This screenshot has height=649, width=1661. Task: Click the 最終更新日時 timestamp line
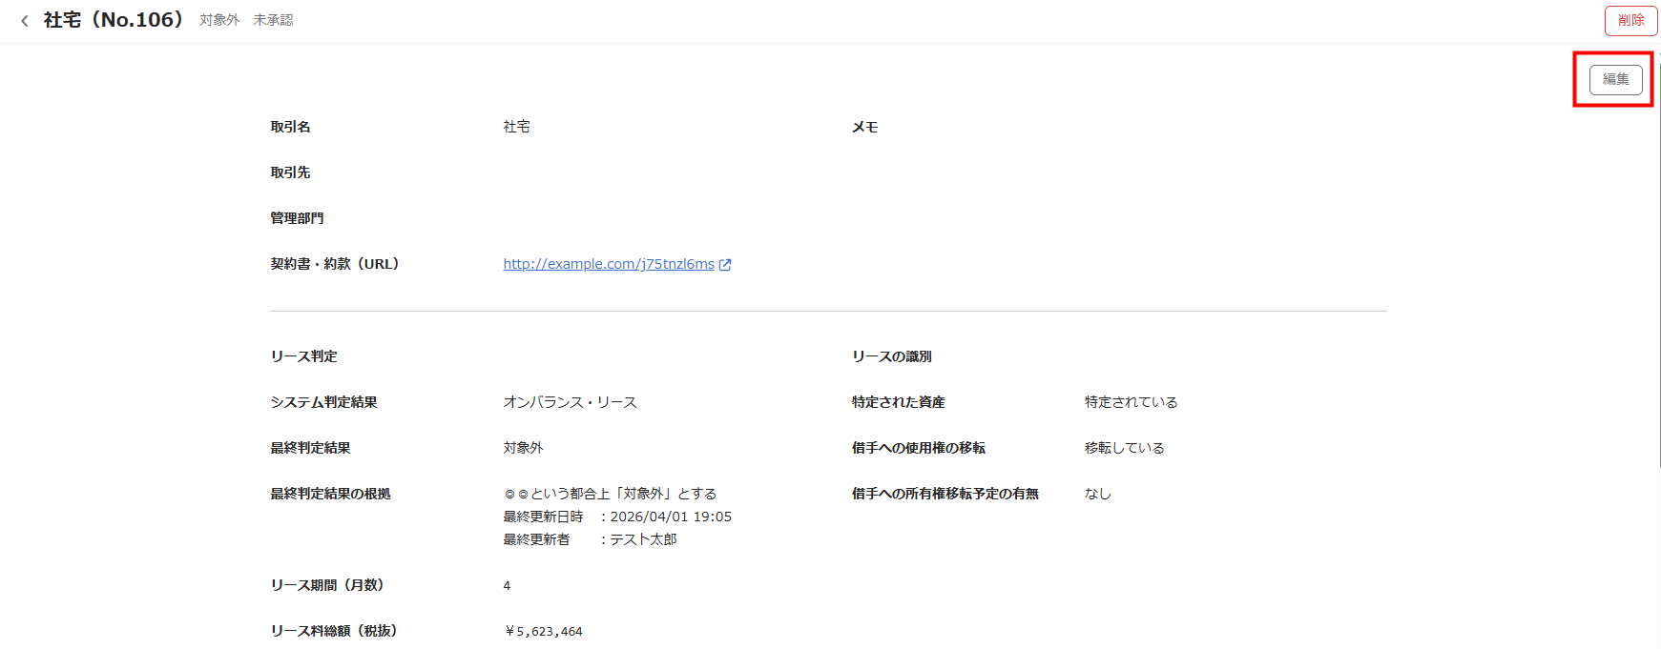pos(617,517)
